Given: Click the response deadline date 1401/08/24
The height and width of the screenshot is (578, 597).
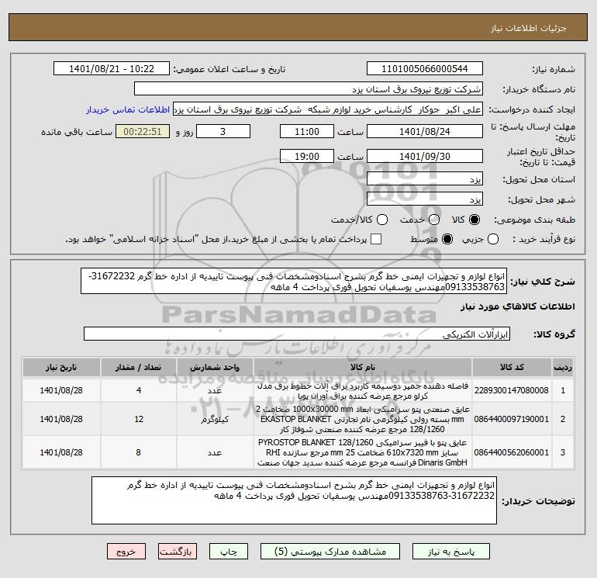Looking at the screenshot, I should [425, 131].
